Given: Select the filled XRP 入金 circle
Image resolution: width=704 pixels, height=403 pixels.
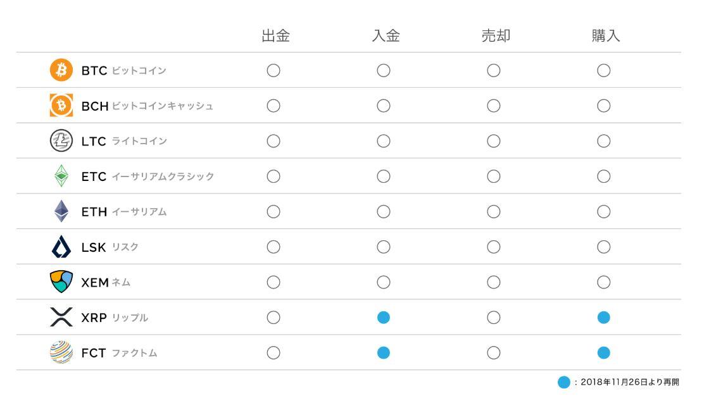Looking at the screenshot, I should point(384,318).
